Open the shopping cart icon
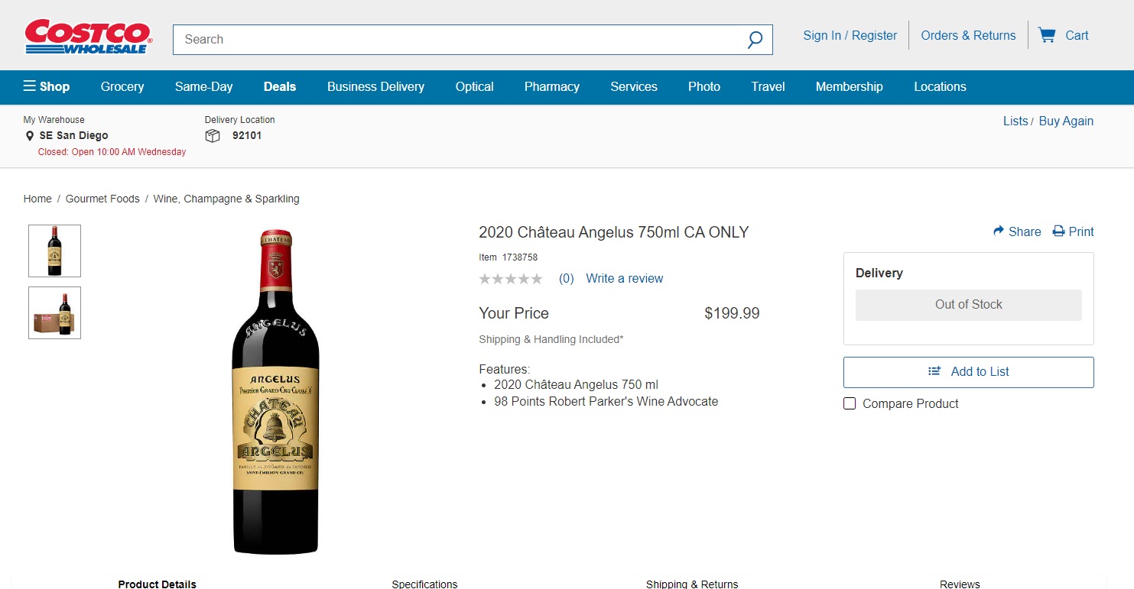This screenshot has width=1134, height=589. tap(1047, 35)
